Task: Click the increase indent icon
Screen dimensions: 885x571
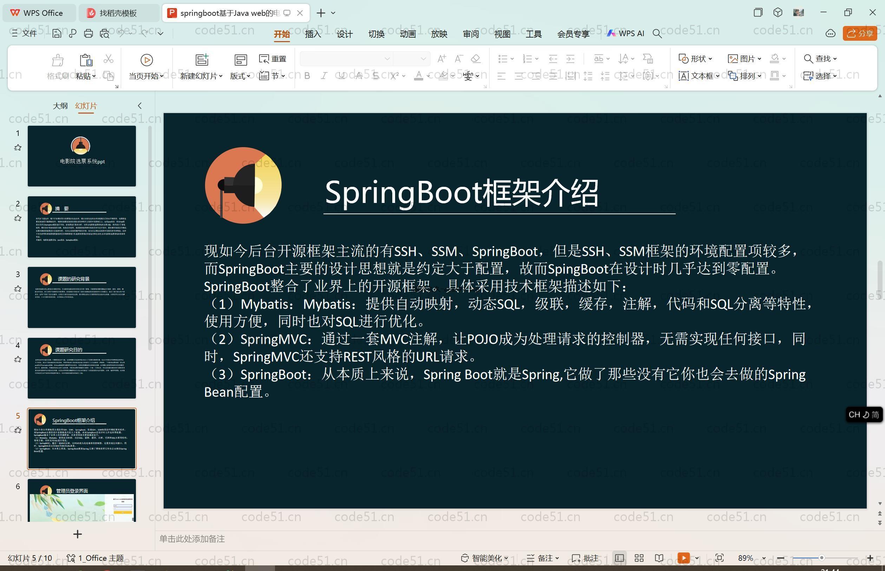Action: pos(570,59)
